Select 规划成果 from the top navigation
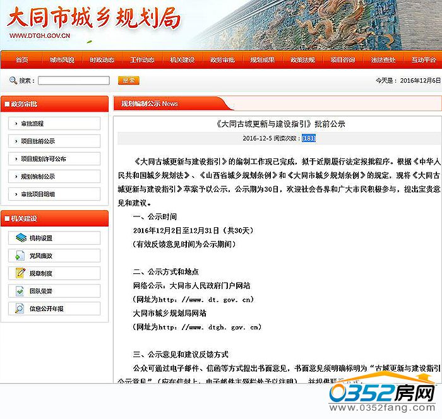The height and width of the screenshot is (419, 442). click(262, 60)
